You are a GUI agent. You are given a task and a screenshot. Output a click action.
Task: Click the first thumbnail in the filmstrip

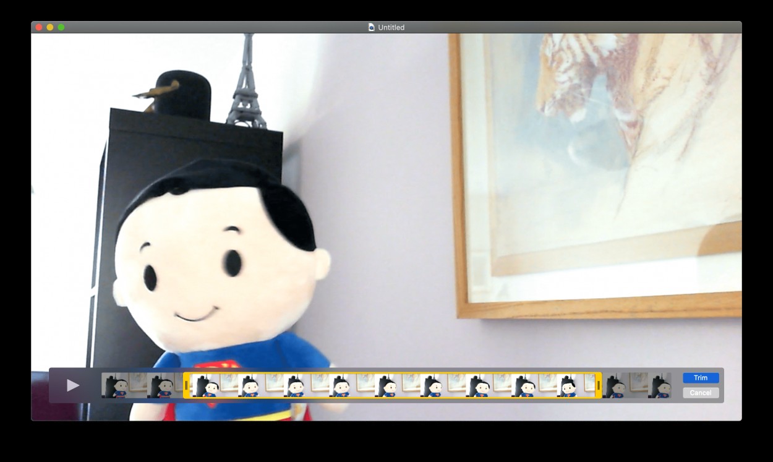(124, 385)
